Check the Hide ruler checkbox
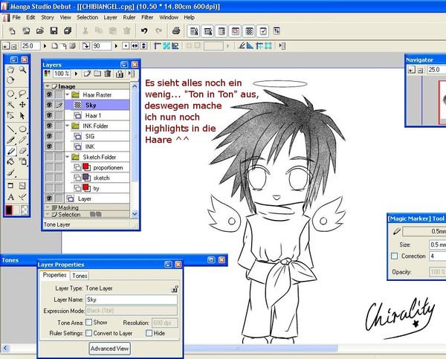The height and width of the screenshot is (359, 446). tap(149, 333)
